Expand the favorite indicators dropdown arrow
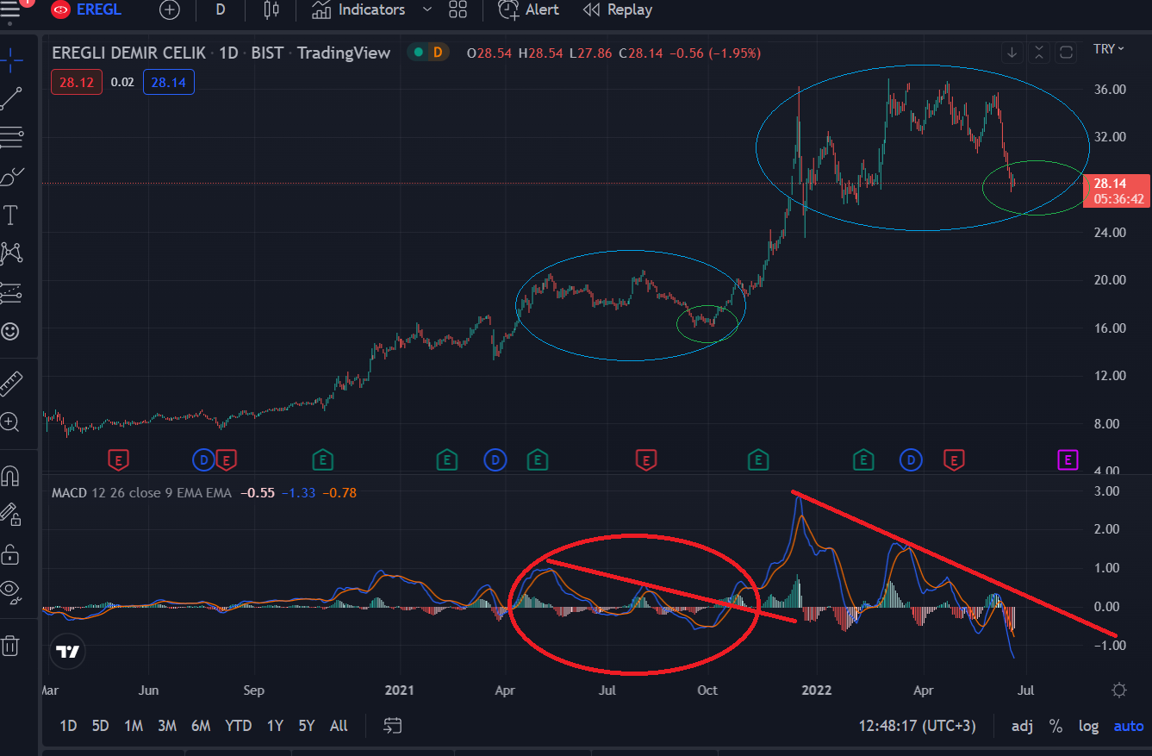Image resolution: width=1152 pixels, height=756 pixels. point(427,10)
